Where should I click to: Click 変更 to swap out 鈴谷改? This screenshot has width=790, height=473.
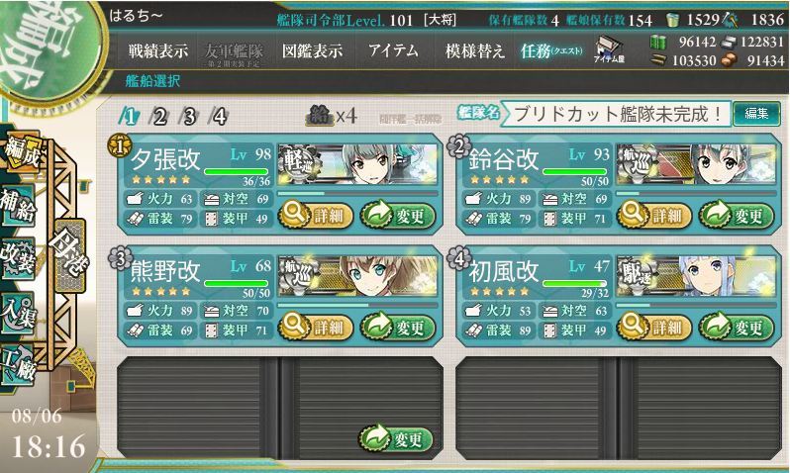pos(737,216)
